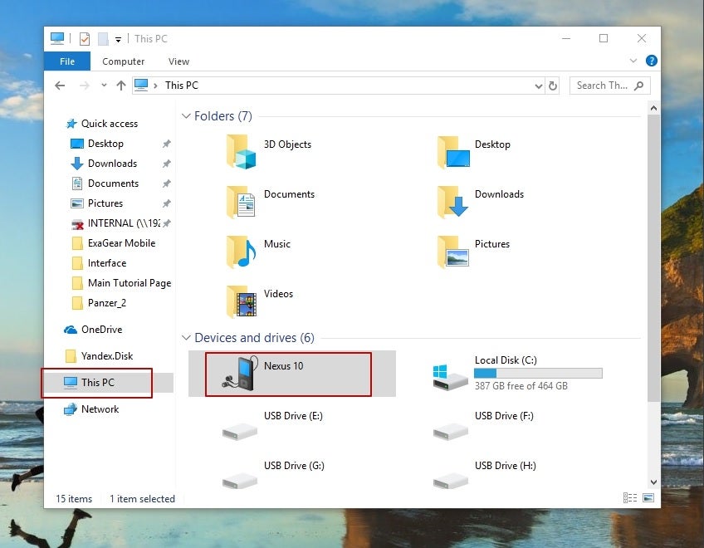
Task: Open the Customize Quick Access Toolbar dropdown
Action: coord(118,40)
